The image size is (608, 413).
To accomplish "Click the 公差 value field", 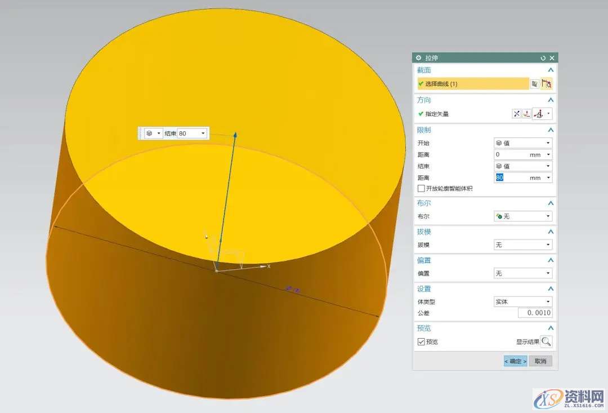I will pos(522,313).
